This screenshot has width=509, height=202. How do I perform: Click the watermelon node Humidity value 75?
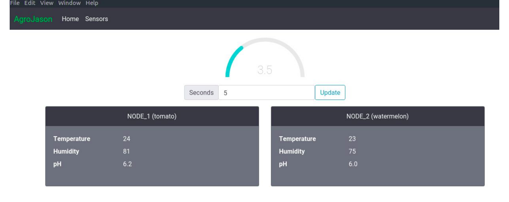(x=352, y=152)
